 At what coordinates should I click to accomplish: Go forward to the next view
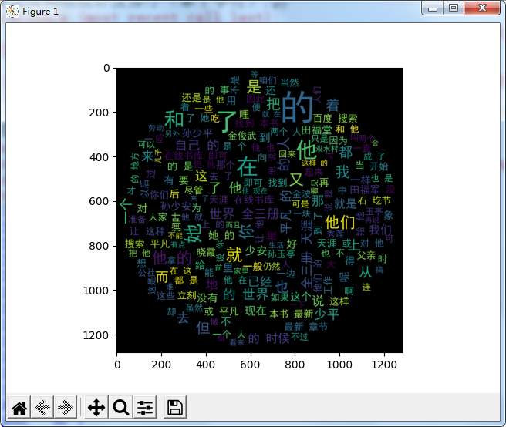tap(66, 407)
